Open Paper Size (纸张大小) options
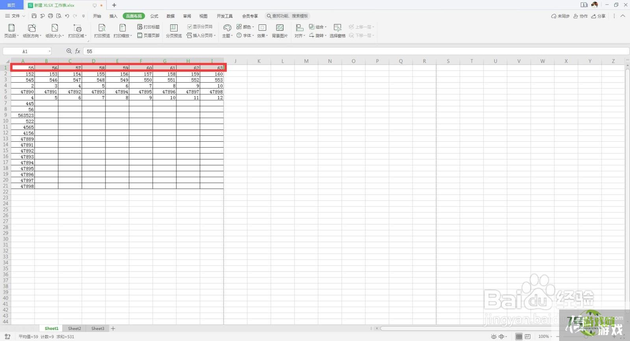The width and height of the screenshot is (630, 341). click(x=55, y=31)
